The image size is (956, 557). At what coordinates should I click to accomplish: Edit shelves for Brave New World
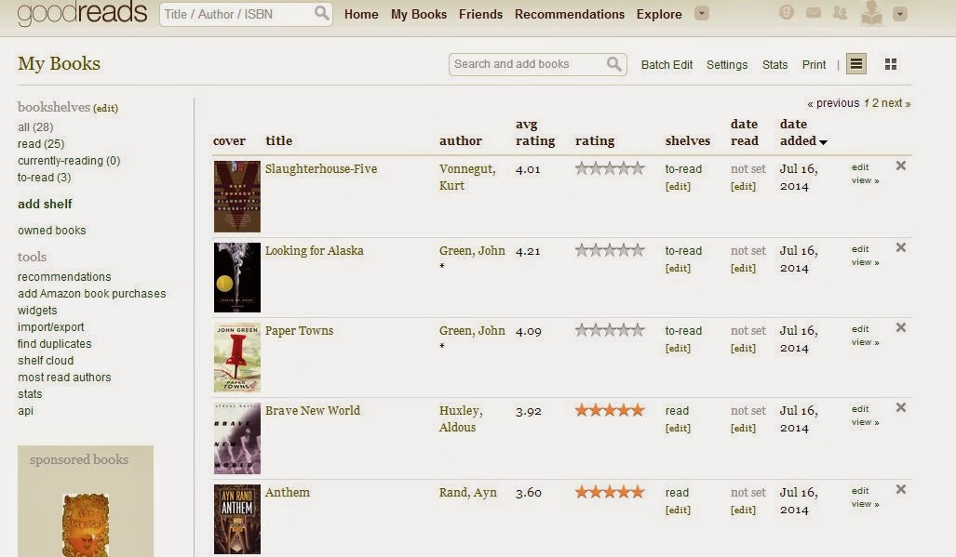point(678,428)
